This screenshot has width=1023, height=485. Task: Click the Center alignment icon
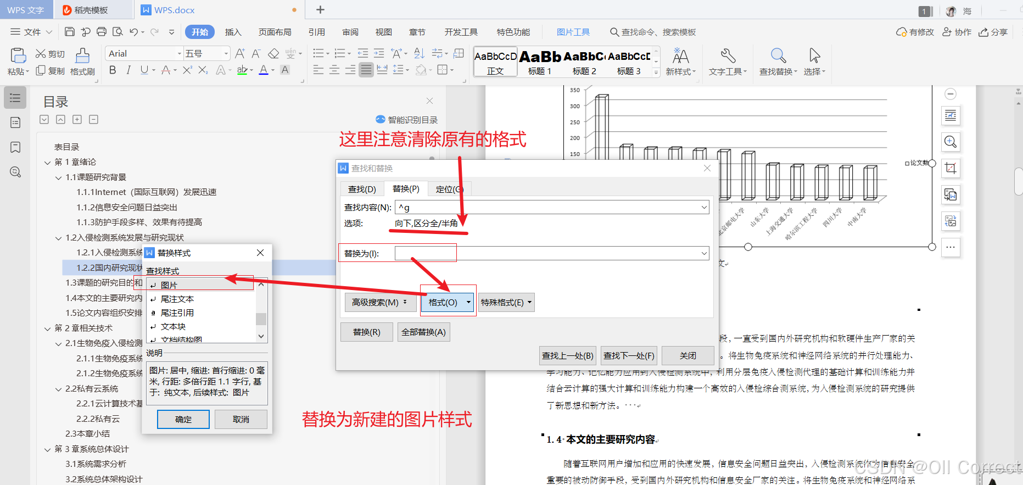[x=334, y=70]
